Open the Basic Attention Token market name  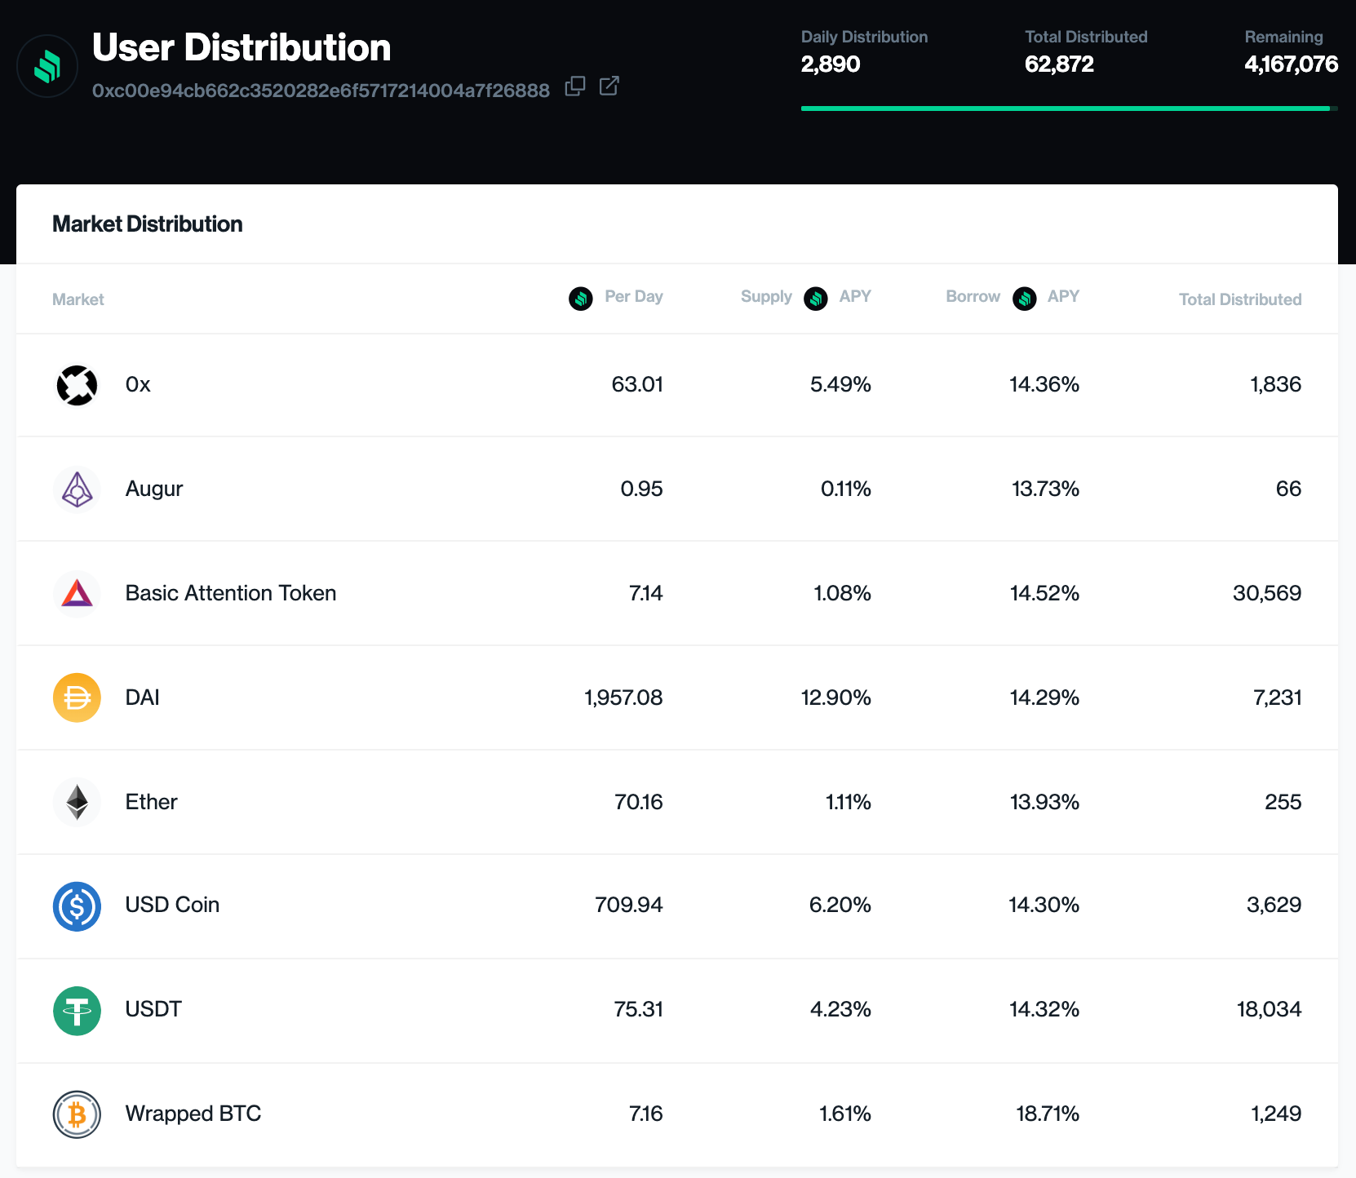pyautogui.click(x=231, y=593)
